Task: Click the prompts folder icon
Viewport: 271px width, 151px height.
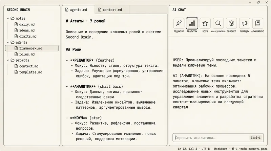Action: click(x=13, y=60)
